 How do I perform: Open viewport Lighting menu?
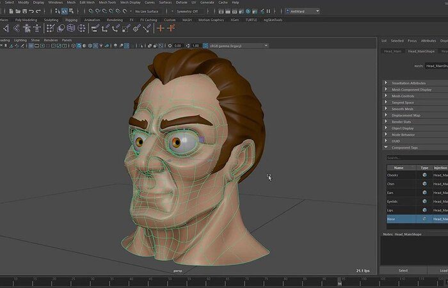pyautogui.click(x=20, y=40)
